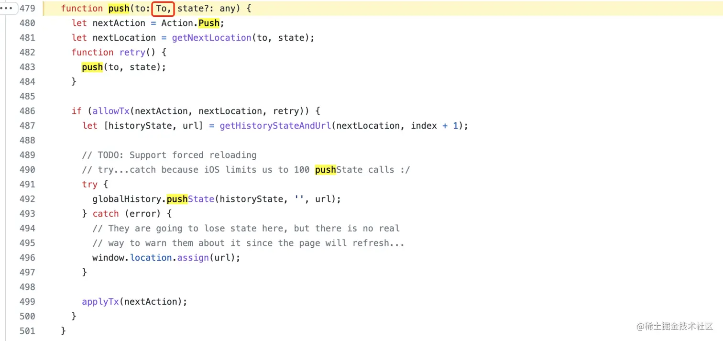This screenshot has width=723, height=341.
Task: Select line number 484
Action: (27, 82)
